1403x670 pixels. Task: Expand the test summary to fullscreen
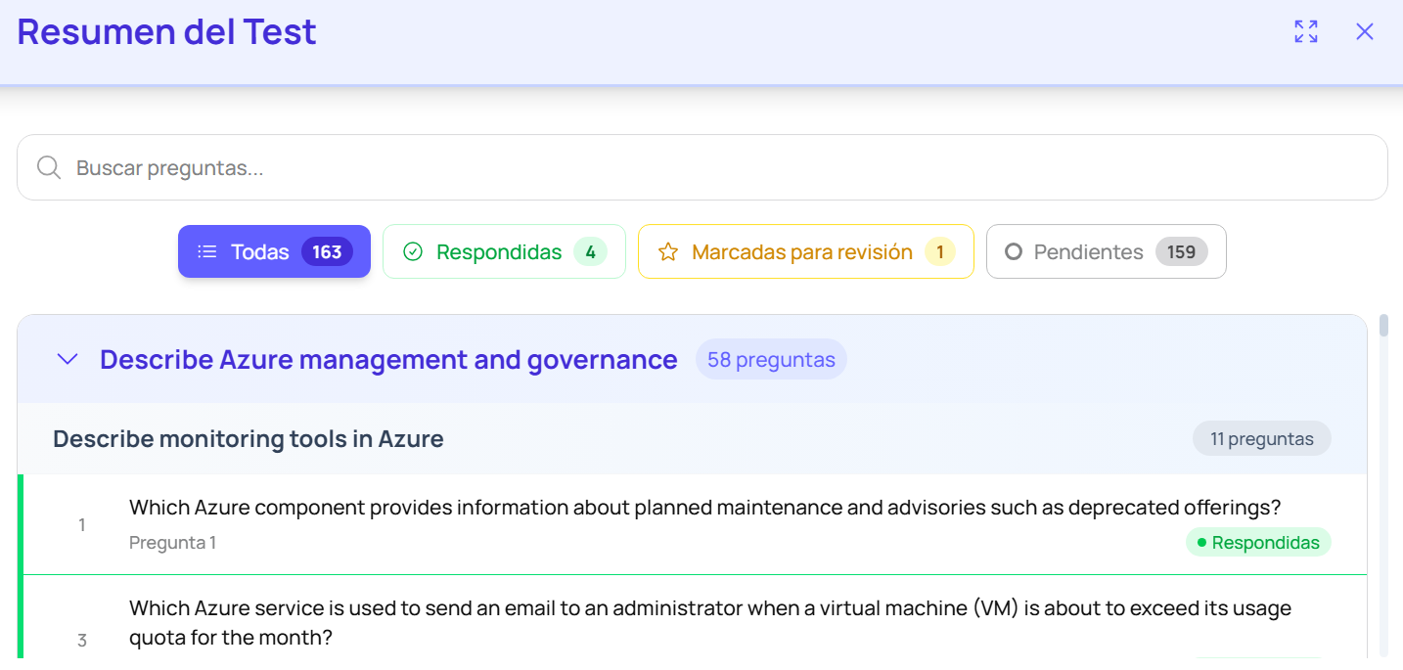point(1305,31)
